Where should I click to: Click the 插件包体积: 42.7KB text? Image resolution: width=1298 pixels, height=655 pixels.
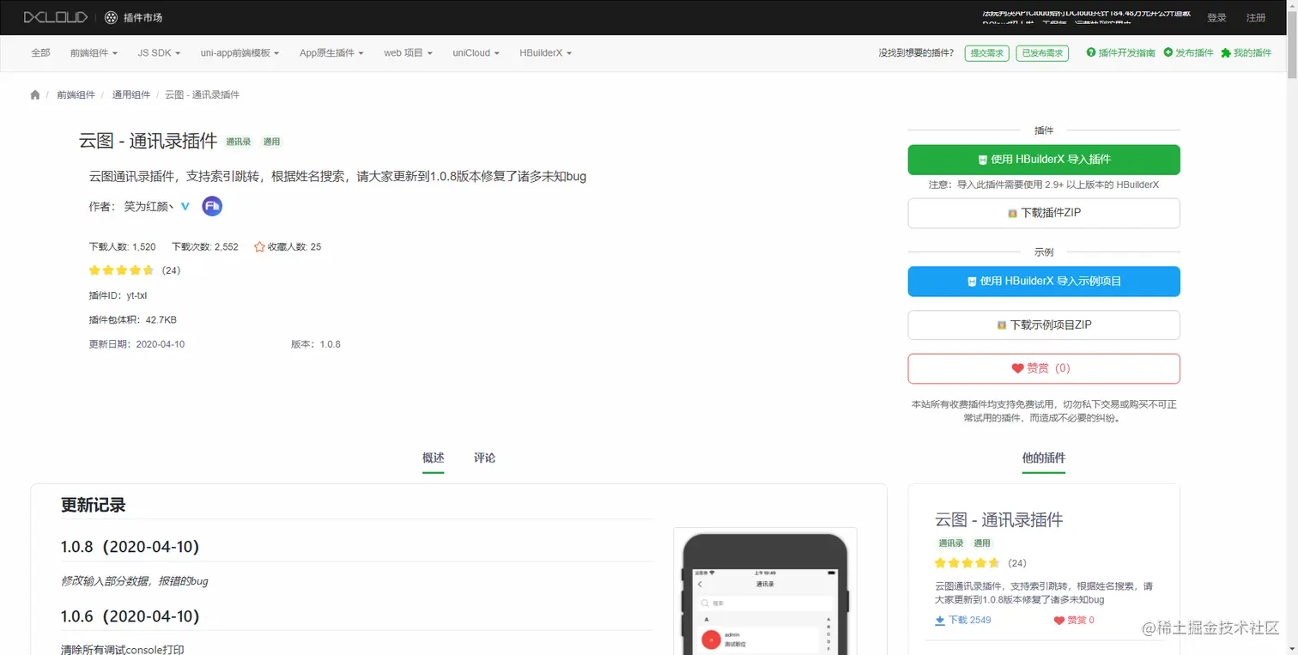coord(133,320)
